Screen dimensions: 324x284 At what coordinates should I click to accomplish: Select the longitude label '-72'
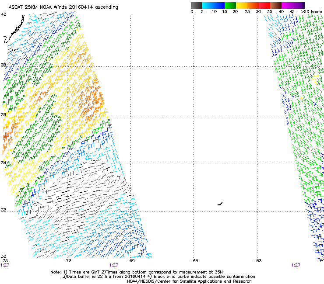coord(67,261)
